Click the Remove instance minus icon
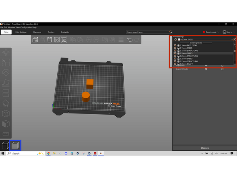 coord(96,40)
